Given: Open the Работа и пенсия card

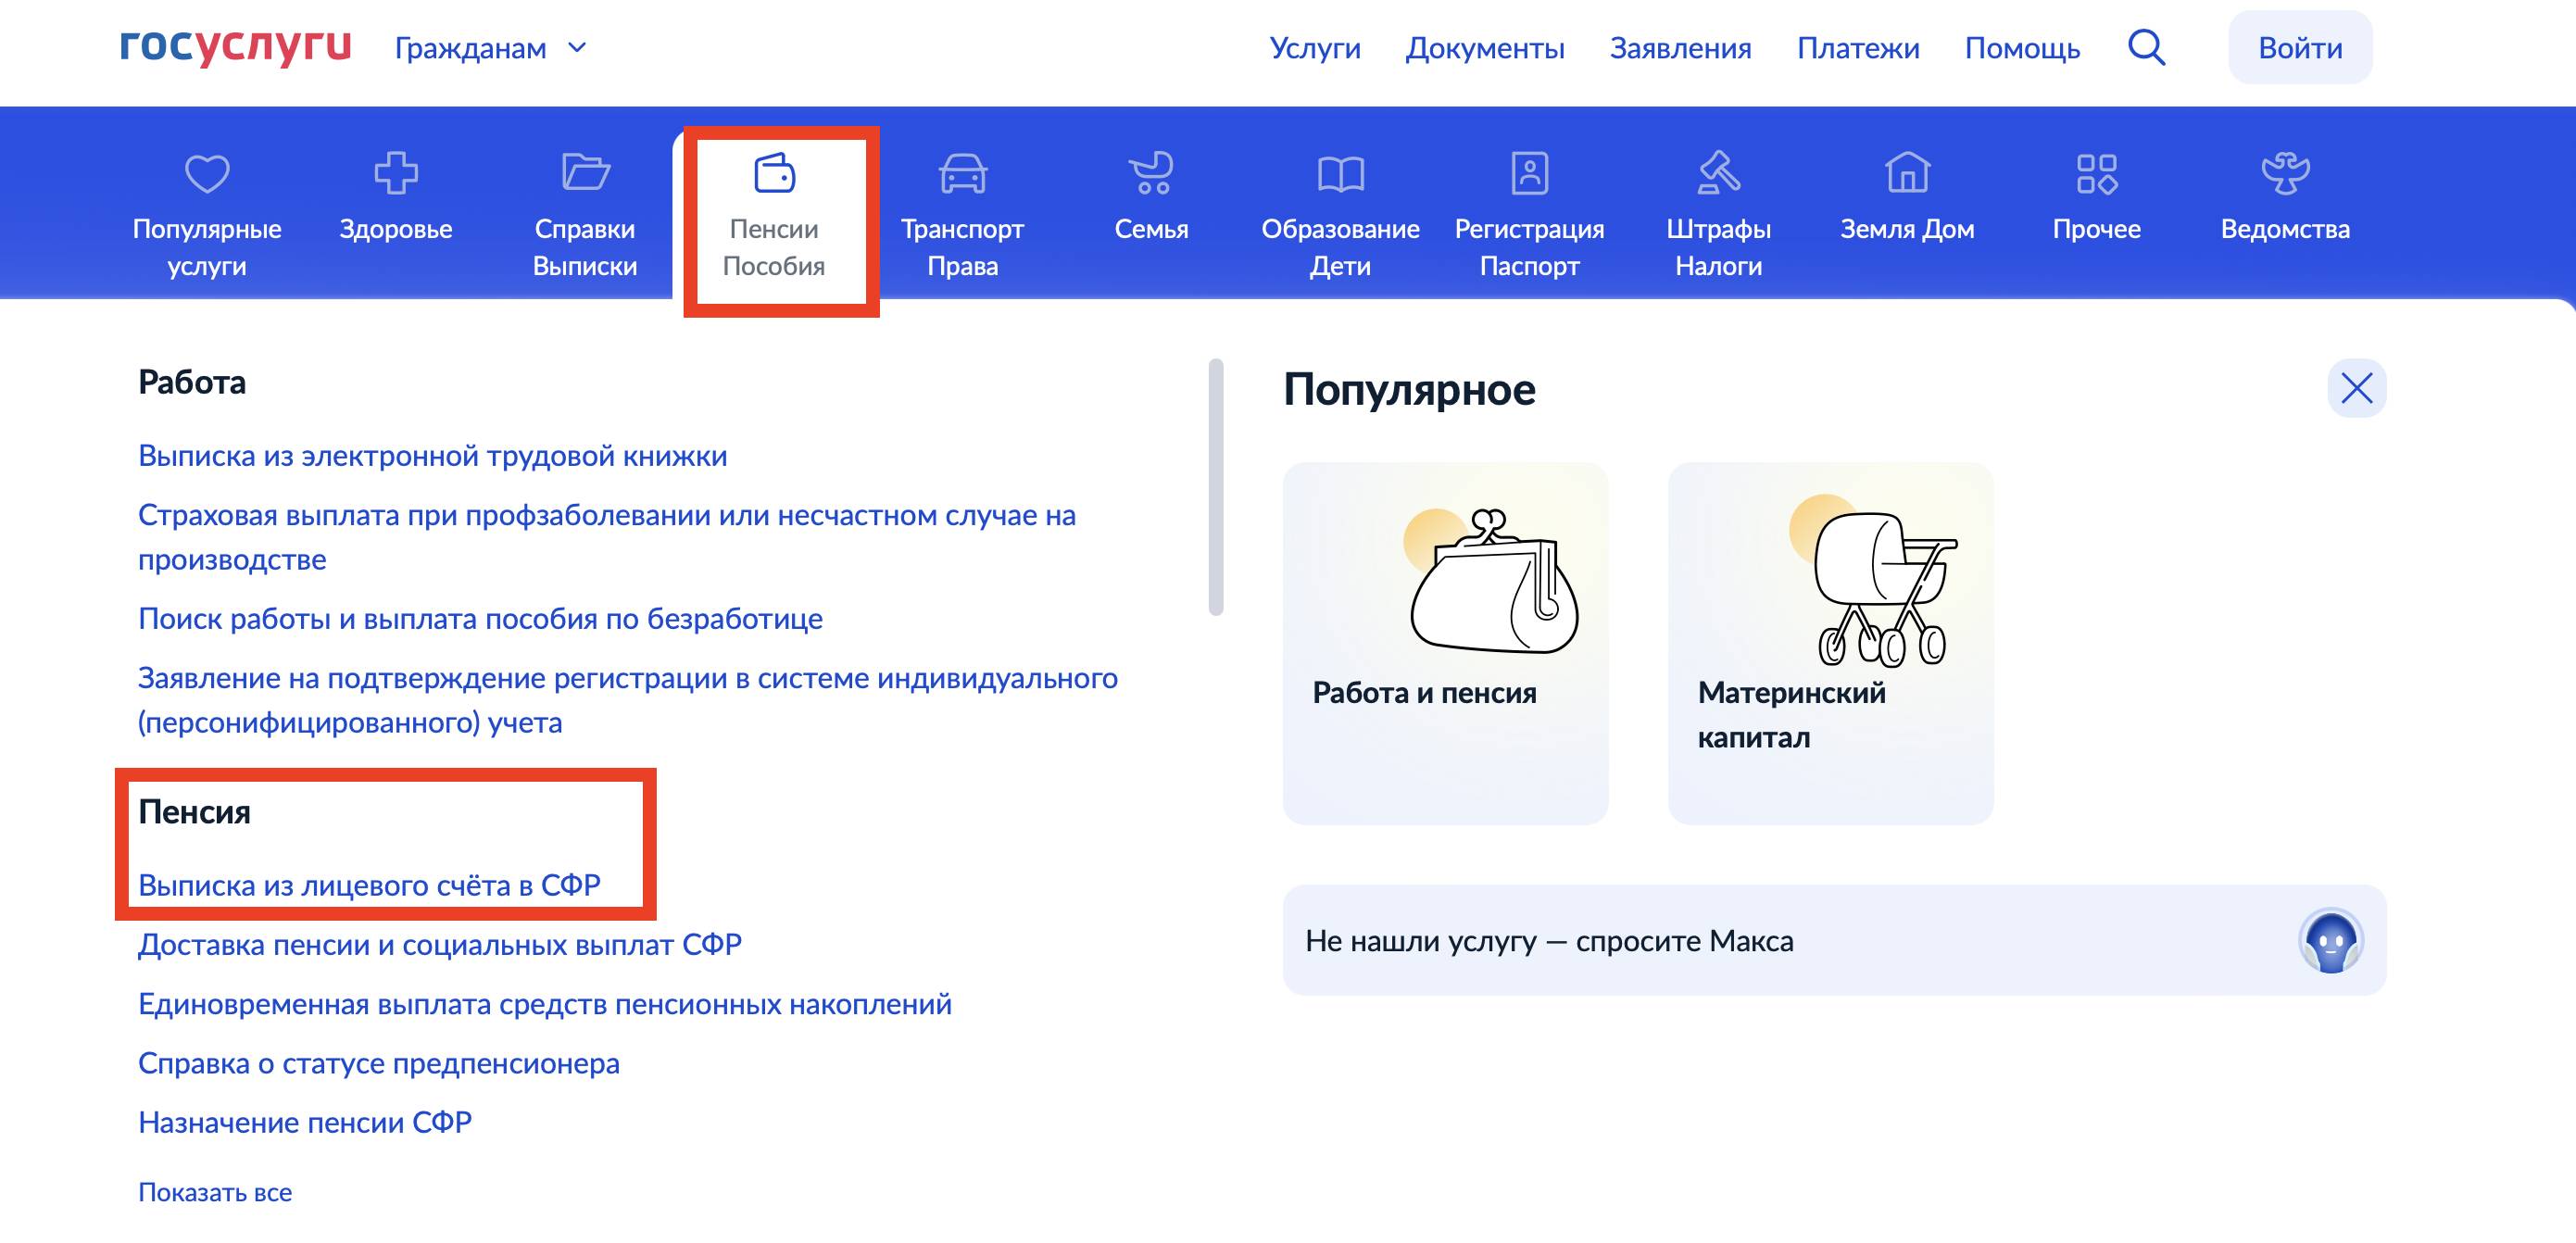Looking at the screenshot, I should tap(1445, 643).
